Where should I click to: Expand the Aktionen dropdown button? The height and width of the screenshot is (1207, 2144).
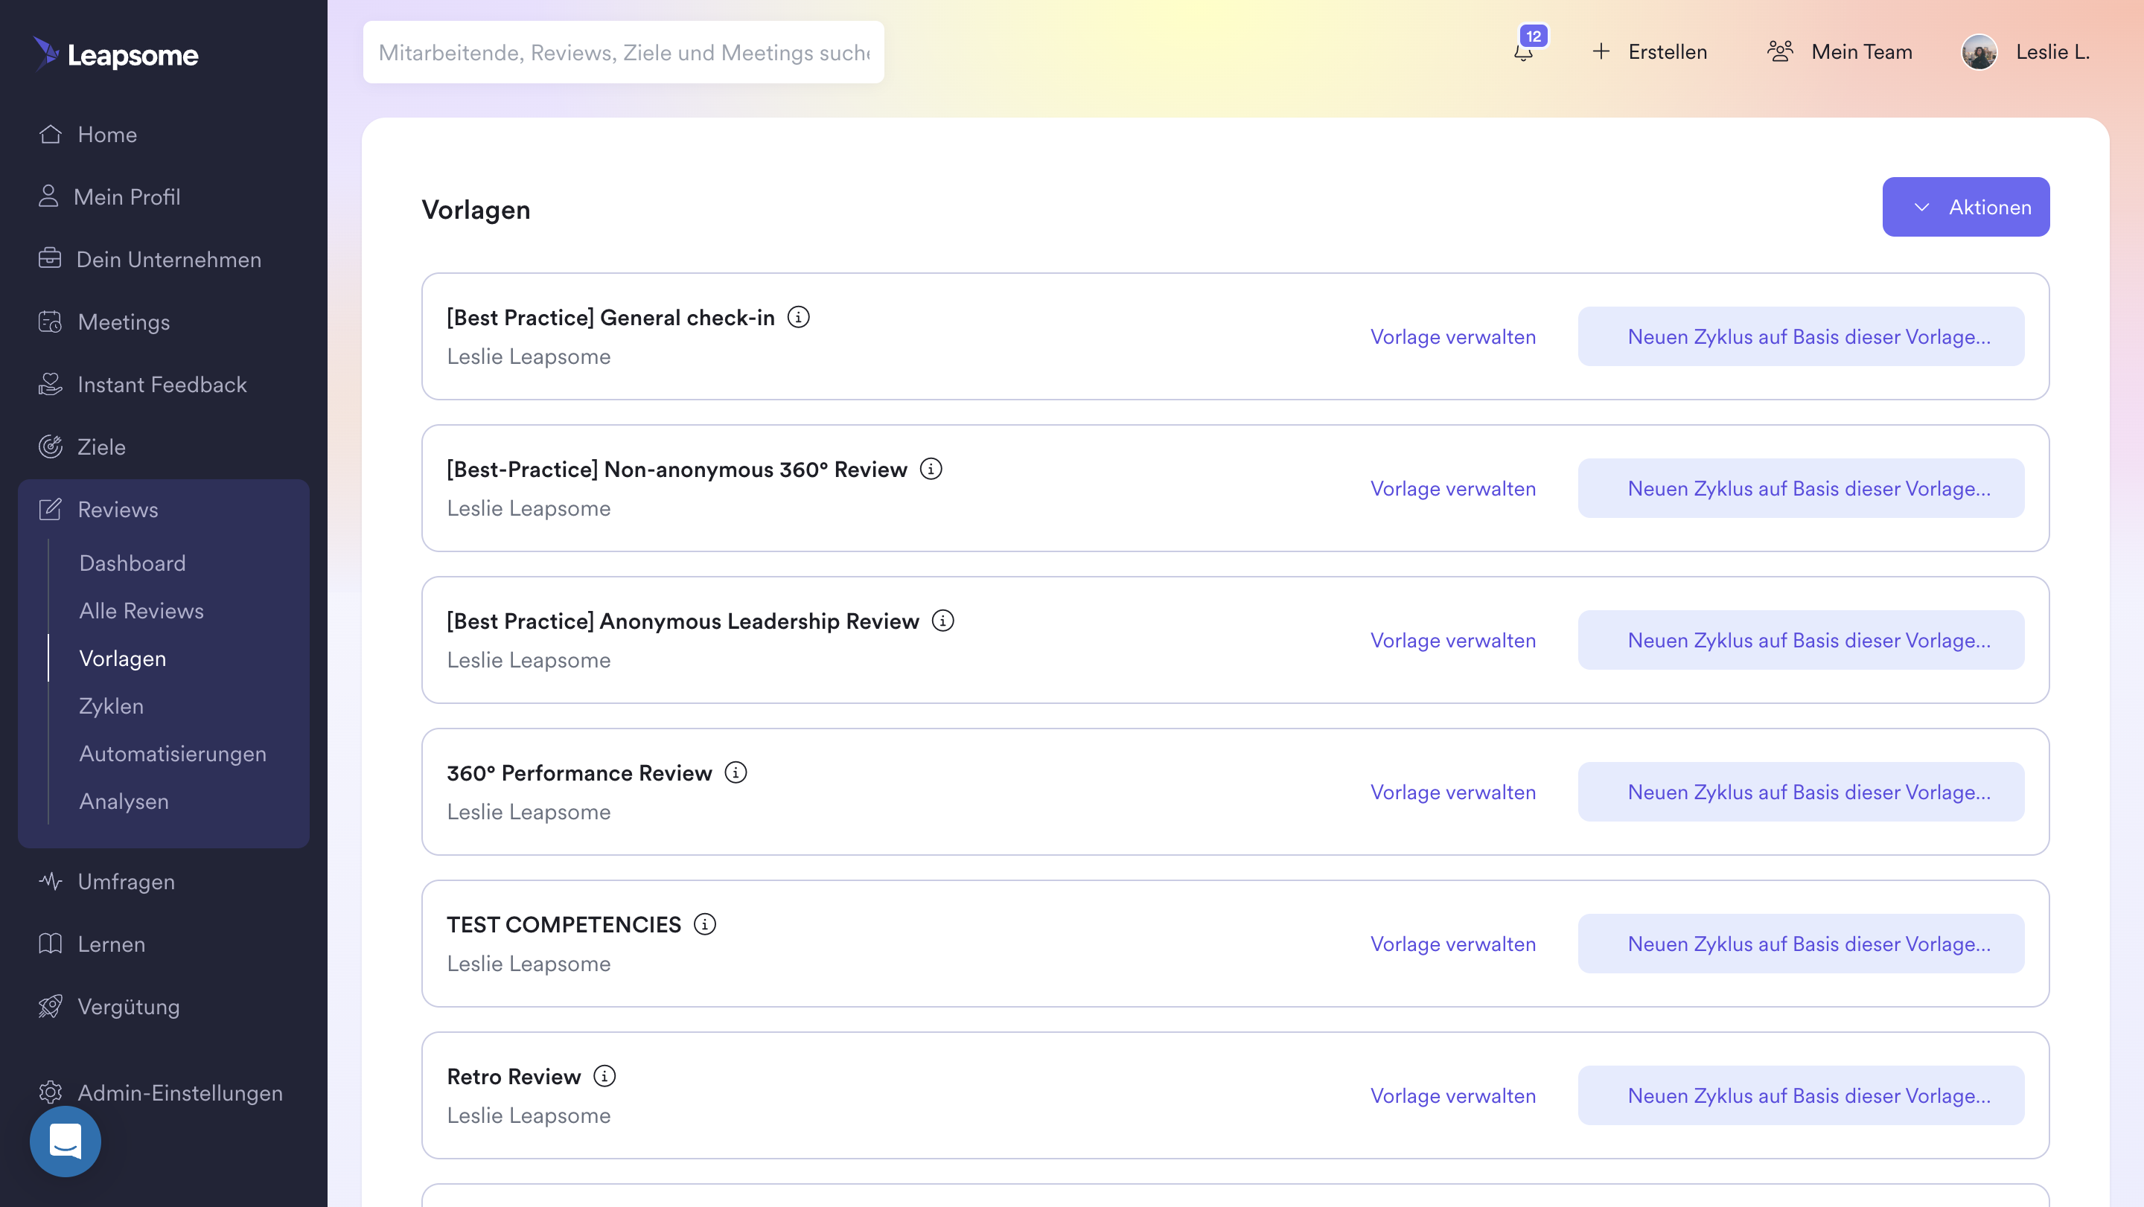(1966, 207)
